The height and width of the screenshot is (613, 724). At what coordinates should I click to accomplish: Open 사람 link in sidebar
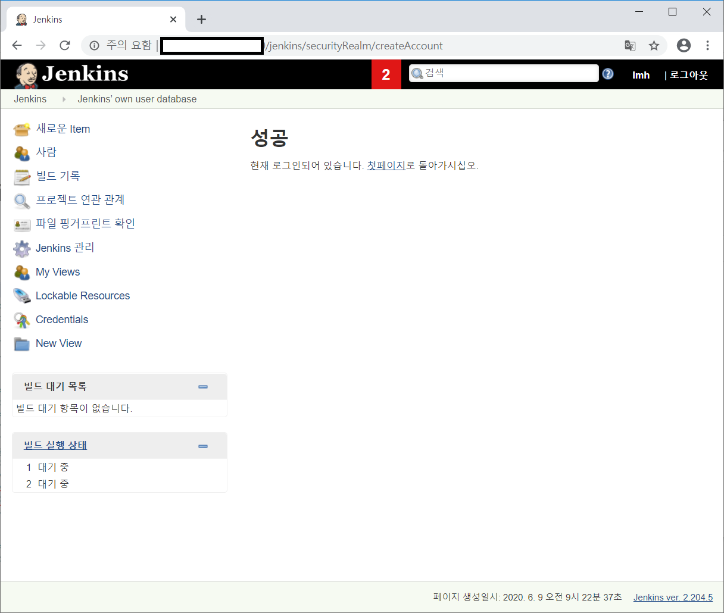click(46, 152)
